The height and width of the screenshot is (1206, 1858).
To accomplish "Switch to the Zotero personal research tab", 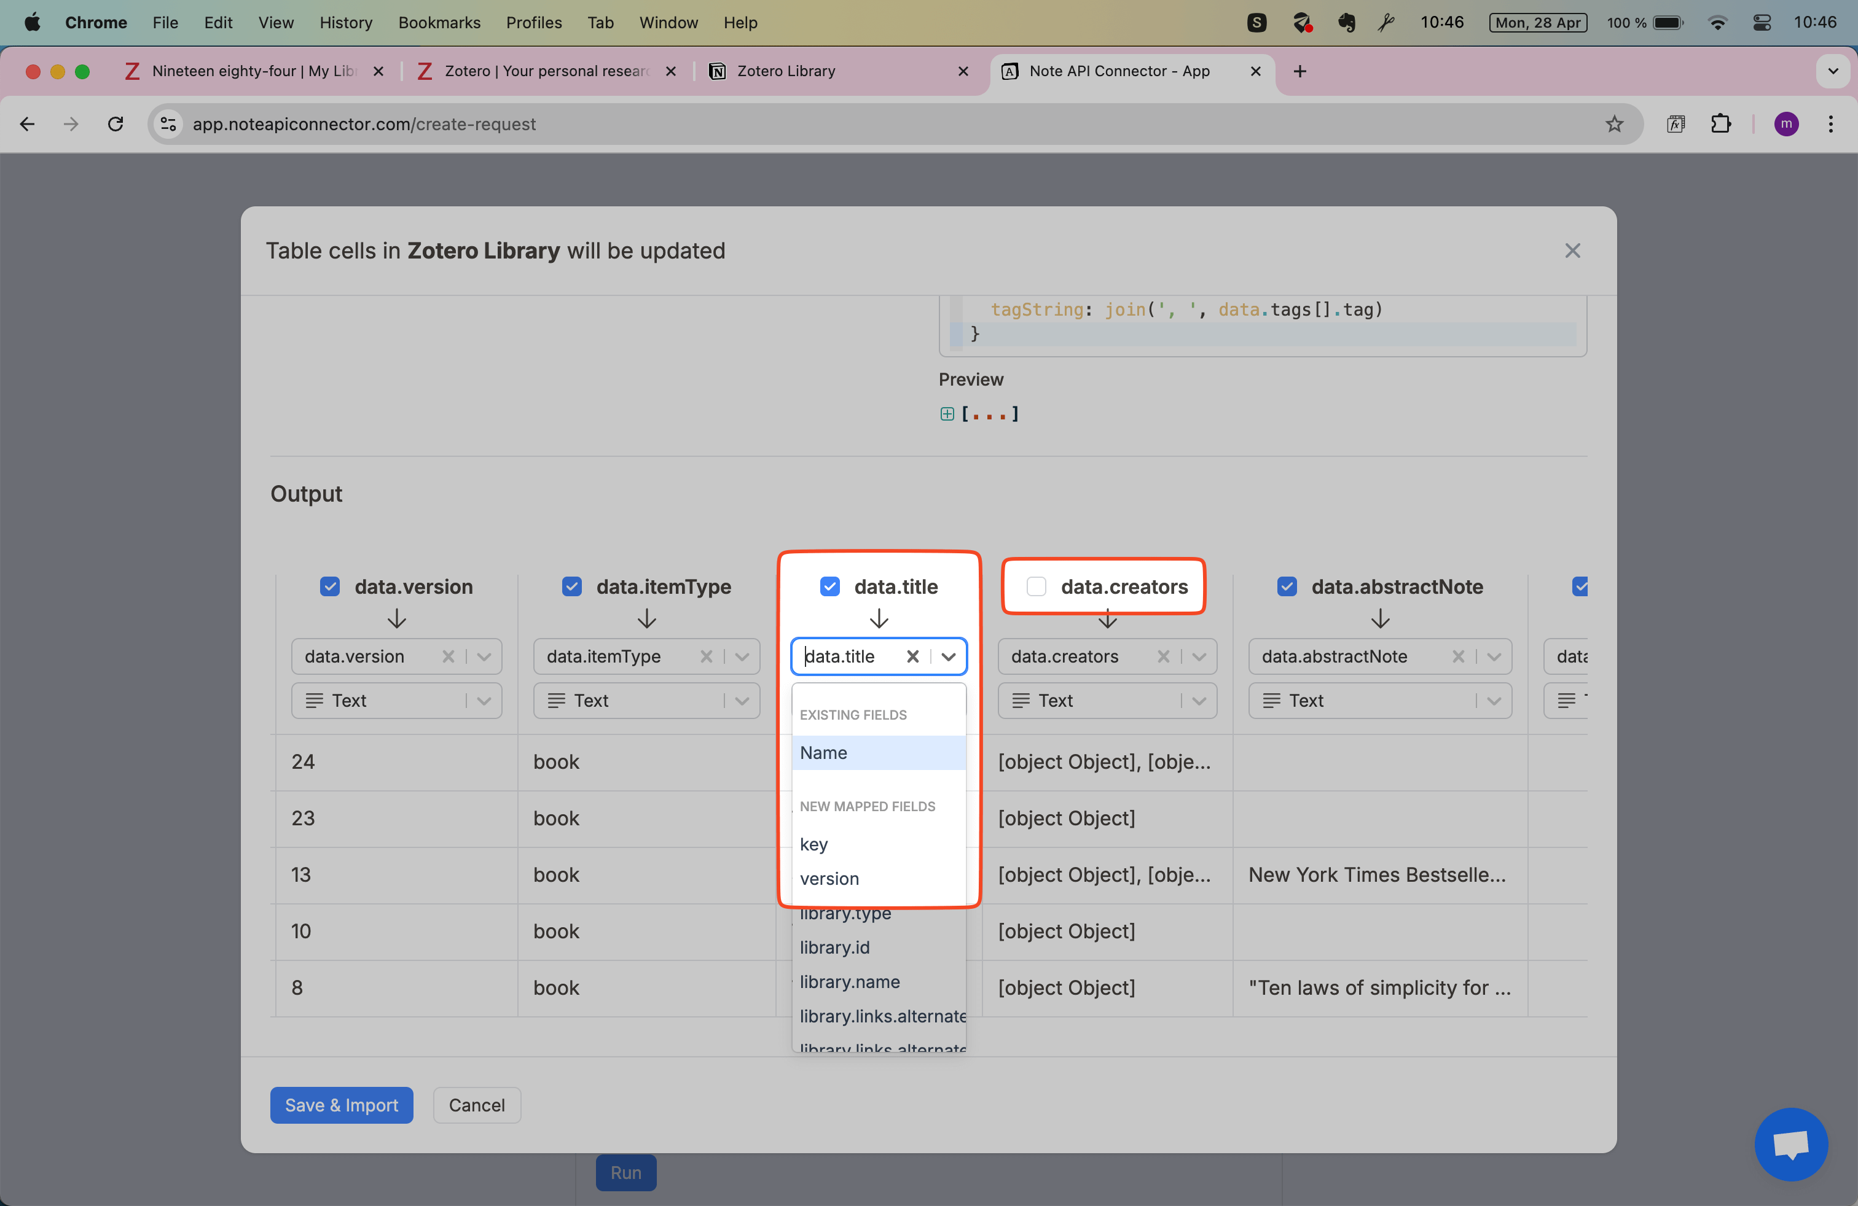I will coord(545,71).
